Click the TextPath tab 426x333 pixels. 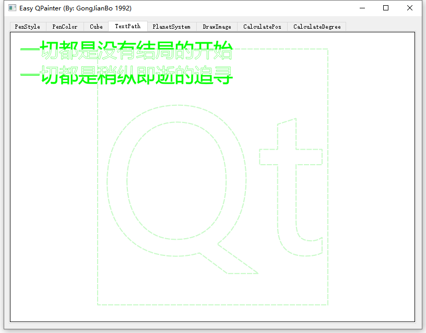tap(128, 26)
